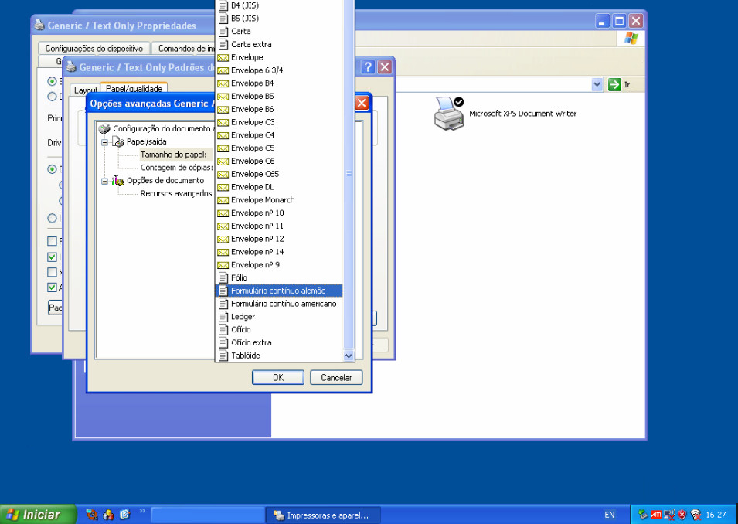Click the Papel/saída tree node icon
This screenshot has height=524, width=738.
click(x=117, y=141)
